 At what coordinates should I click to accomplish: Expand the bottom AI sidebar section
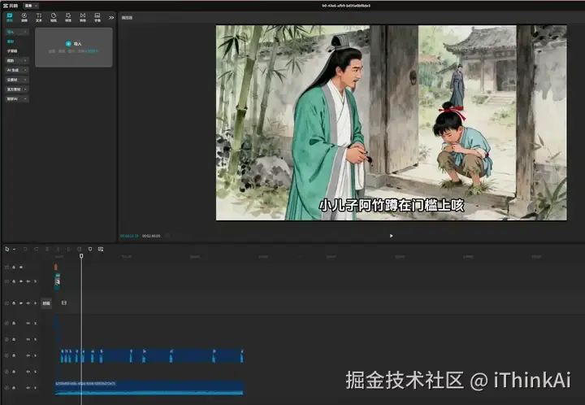point(17,99)
